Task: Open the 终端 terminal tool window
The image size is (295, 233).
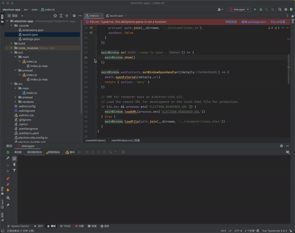Action: point(92,226)
